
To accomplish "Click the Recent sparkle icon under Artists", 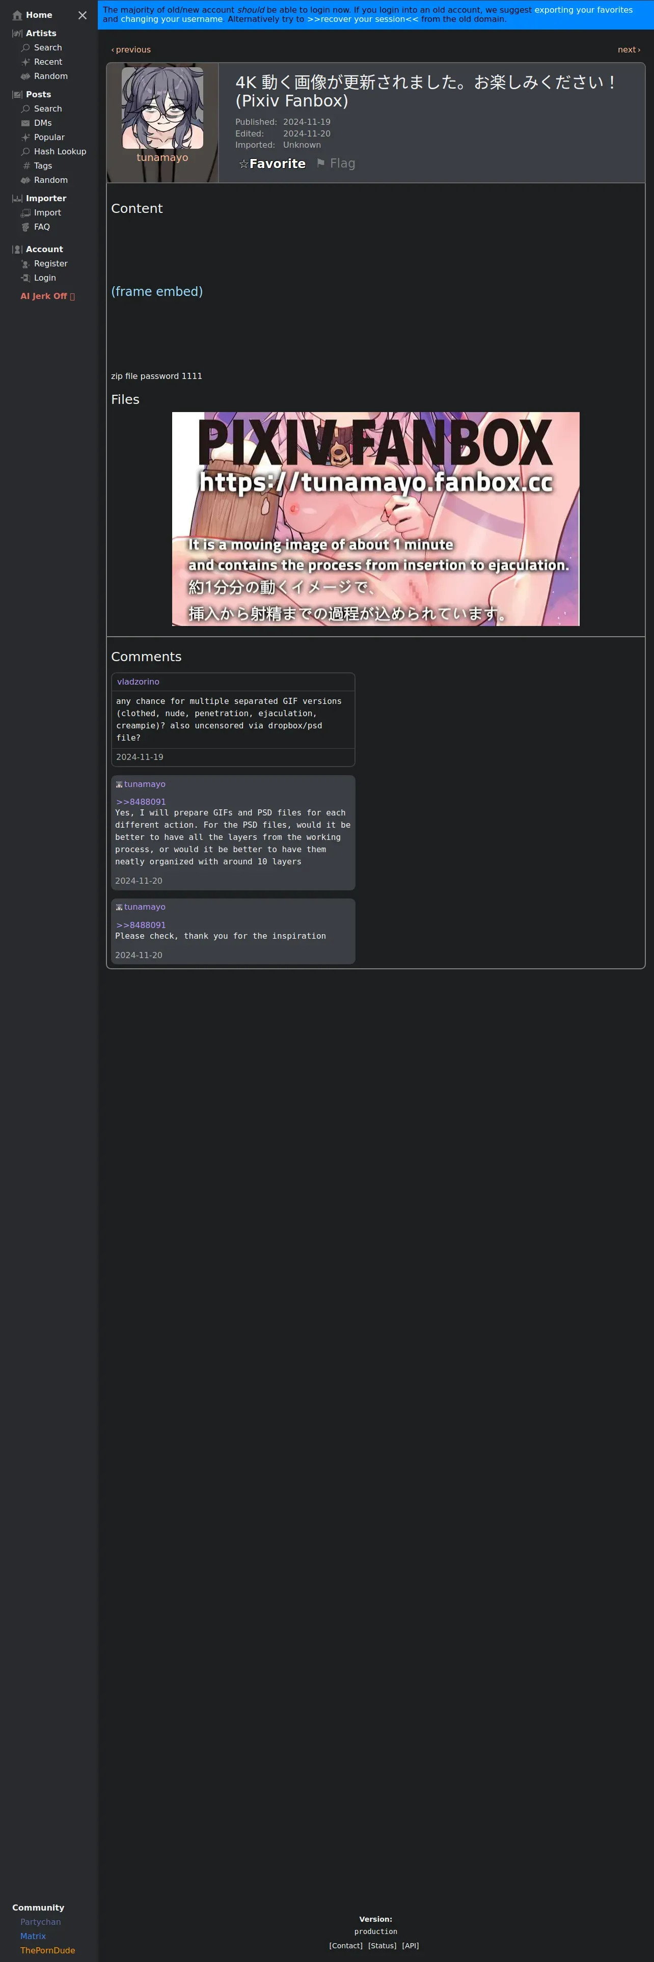I will pos(25,63).
